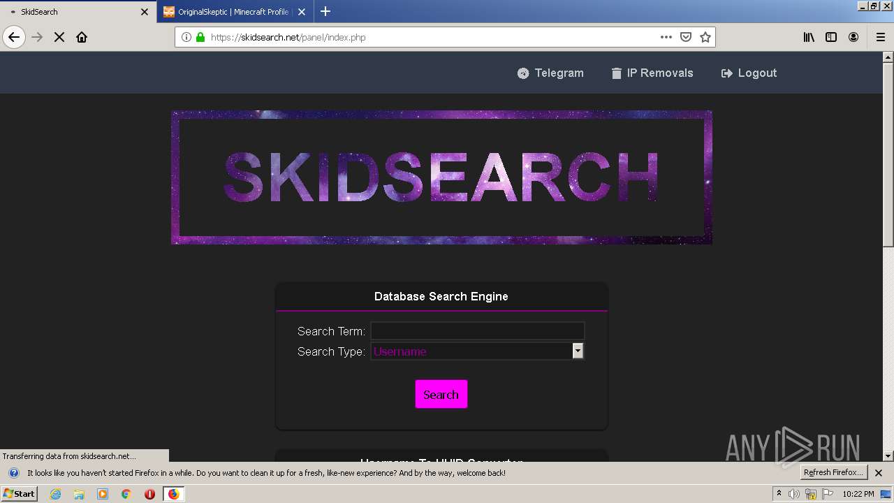
Task: Show site information icon in address bar
Action: [x=186, y=37]
